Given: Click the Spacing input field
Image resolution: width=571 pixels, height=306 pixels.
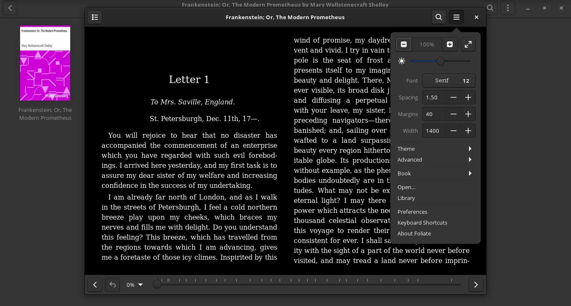Looking at the screenshot, I should tap(434, 97).
